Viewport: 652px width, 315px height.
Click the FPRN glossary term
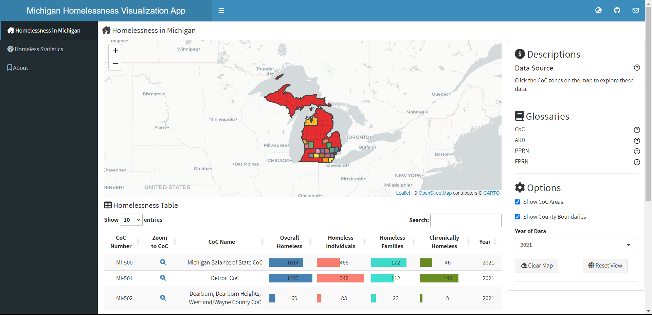tap(522, 161)
